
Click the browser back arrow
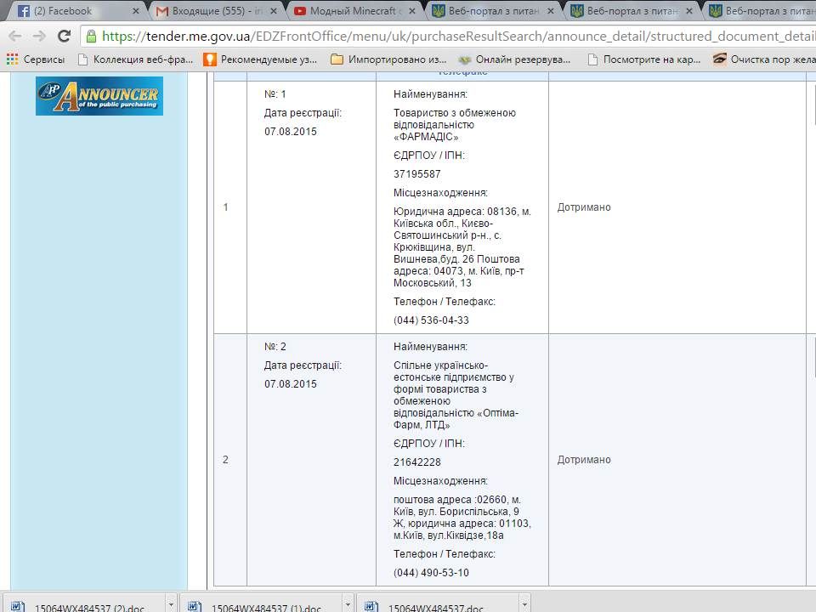pyautogui.click(x=14, y=37)
